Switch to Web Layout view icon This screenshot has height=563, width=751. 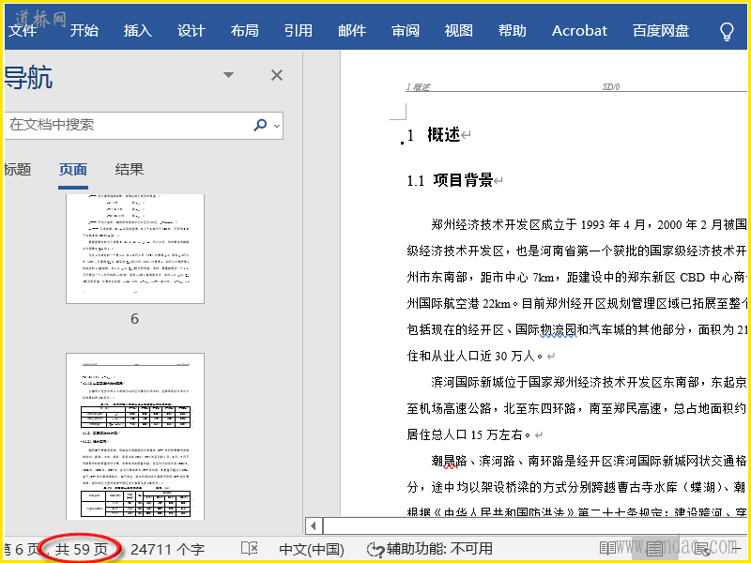[x=702, y=549]
